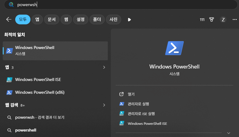239x137 pixels.
Task: Click the Windows PowerShell (x86) app icon
Action: click(9, 93)
